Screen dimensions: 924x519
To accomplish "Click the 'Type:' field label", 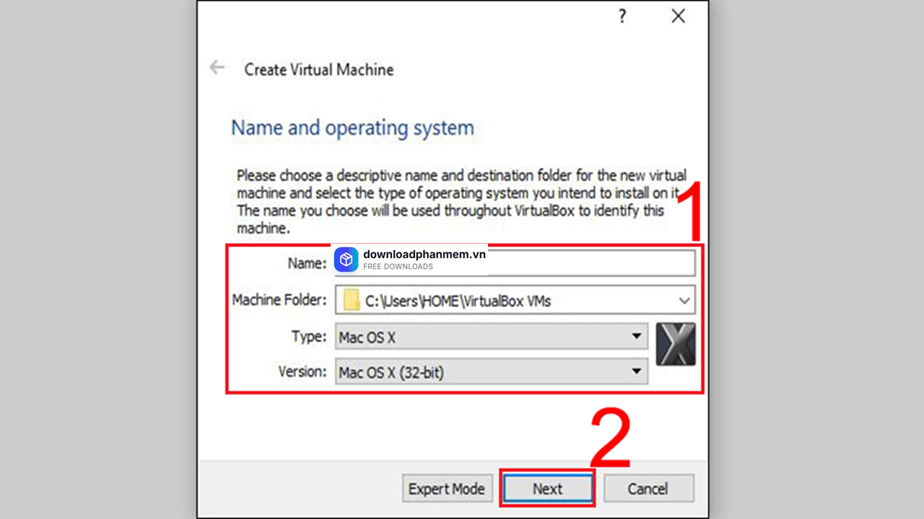I will [308, 336].
